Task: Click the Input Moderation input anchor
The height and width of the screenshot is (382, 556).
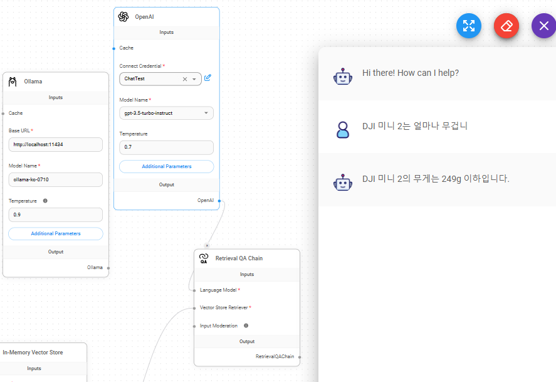Action: [194, 326]
